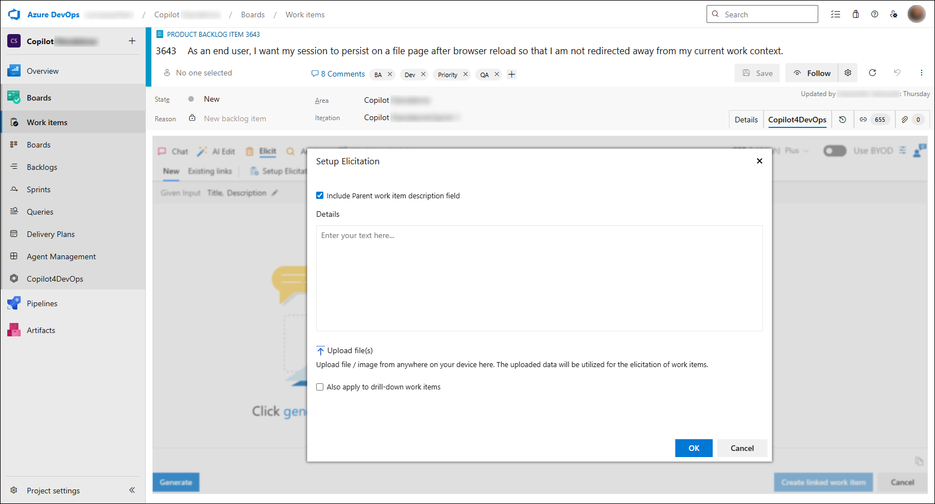Refresh the work item
Viewport: 935px width, 504px height.
point(872,73)
